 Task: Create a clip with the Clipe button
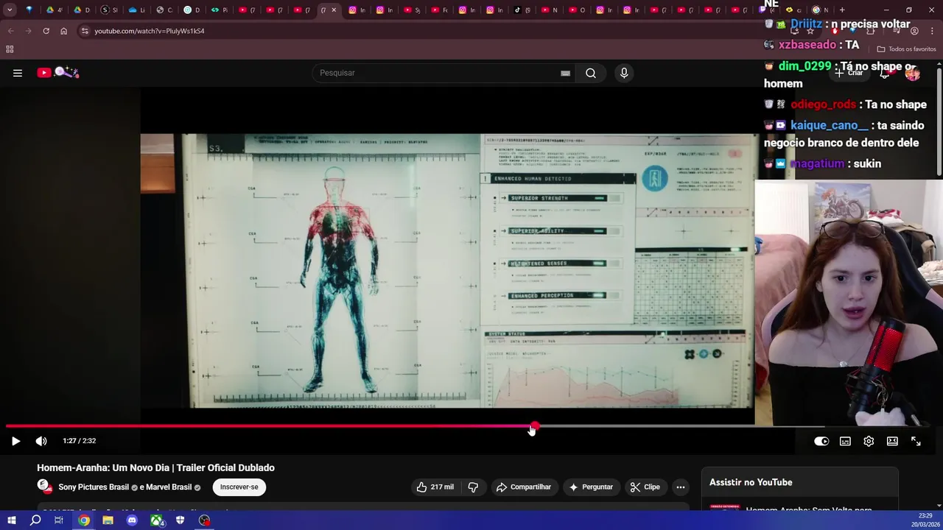coord(645,487)
